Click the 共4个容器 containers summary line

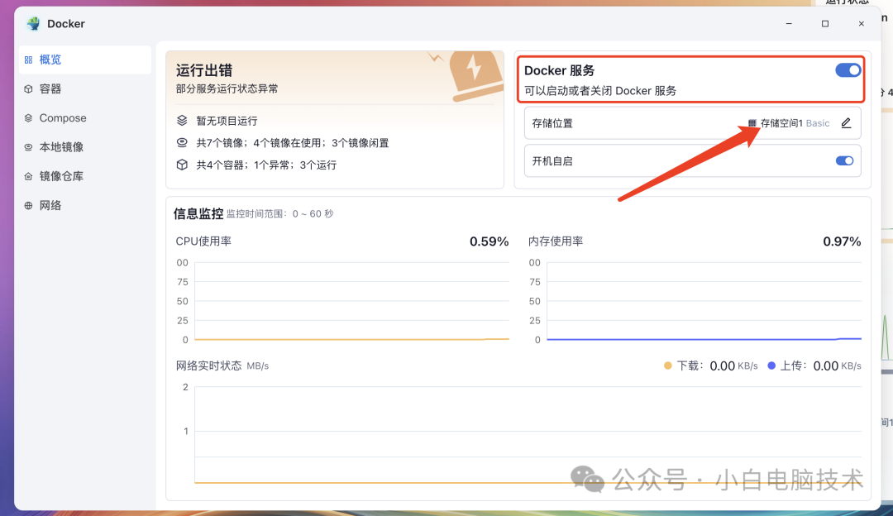(x=266, y=165)
